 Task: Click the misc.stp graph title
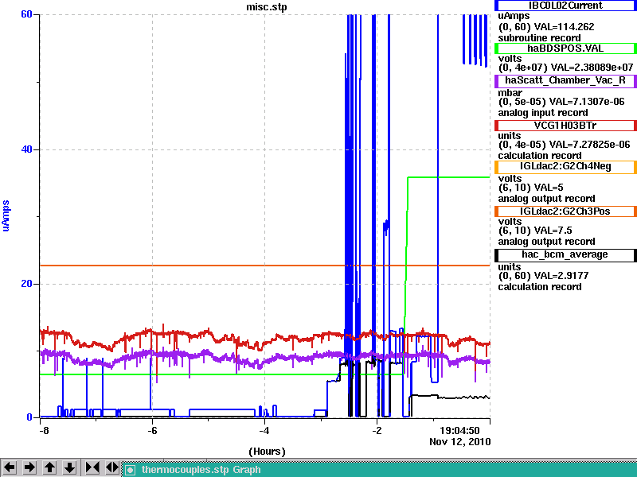click(267, 7)
